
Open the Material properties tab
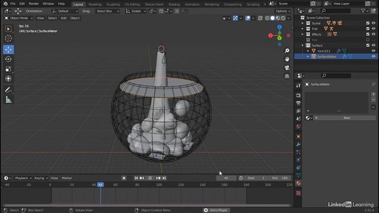[x=298, y=183]
